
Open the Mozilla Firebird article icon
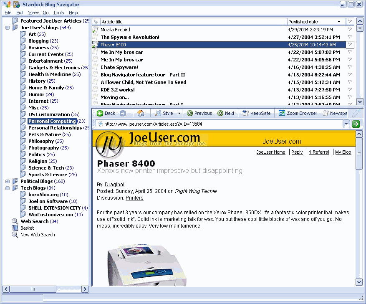point(95,30)
